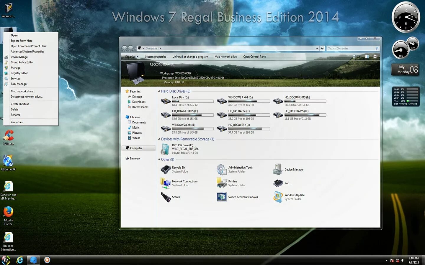Screen dimensions: 425x265
Task: Open Network Connections icon
Action: pos(166,183)
